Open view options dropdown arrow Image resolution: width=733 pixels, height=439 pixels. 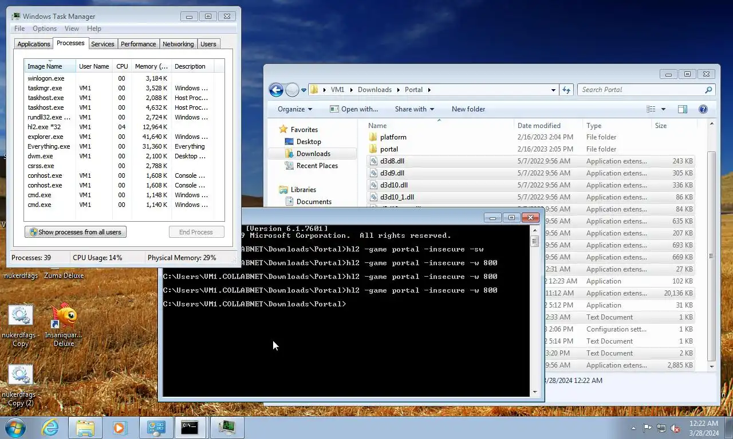click(663, 109)
